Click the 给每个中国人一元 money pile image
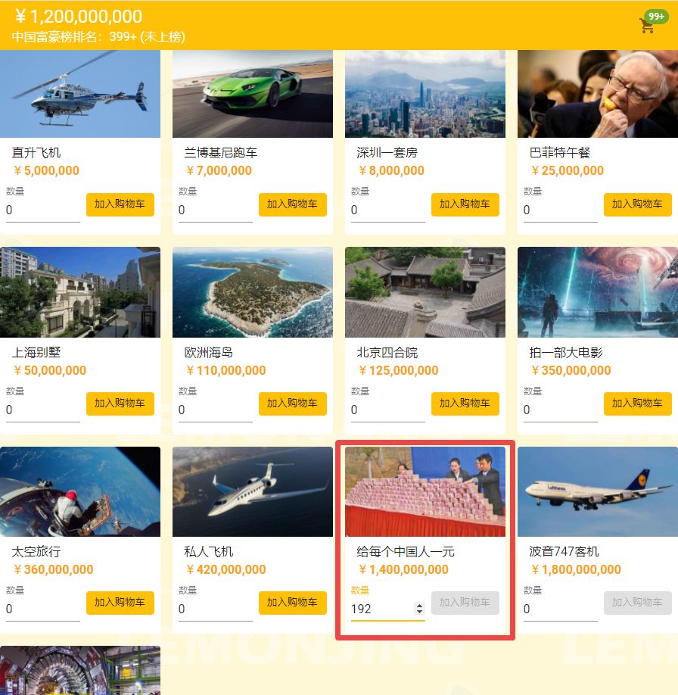This screenshot has height=695, width=678. coord(425,491)
